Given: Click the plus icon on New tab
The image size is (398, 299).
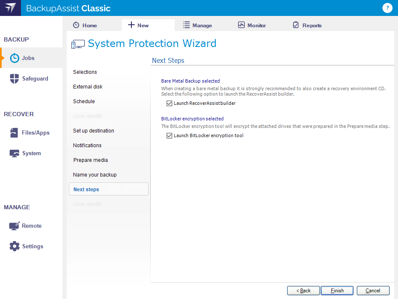Looking at the screenshot, I should point(131,25).
